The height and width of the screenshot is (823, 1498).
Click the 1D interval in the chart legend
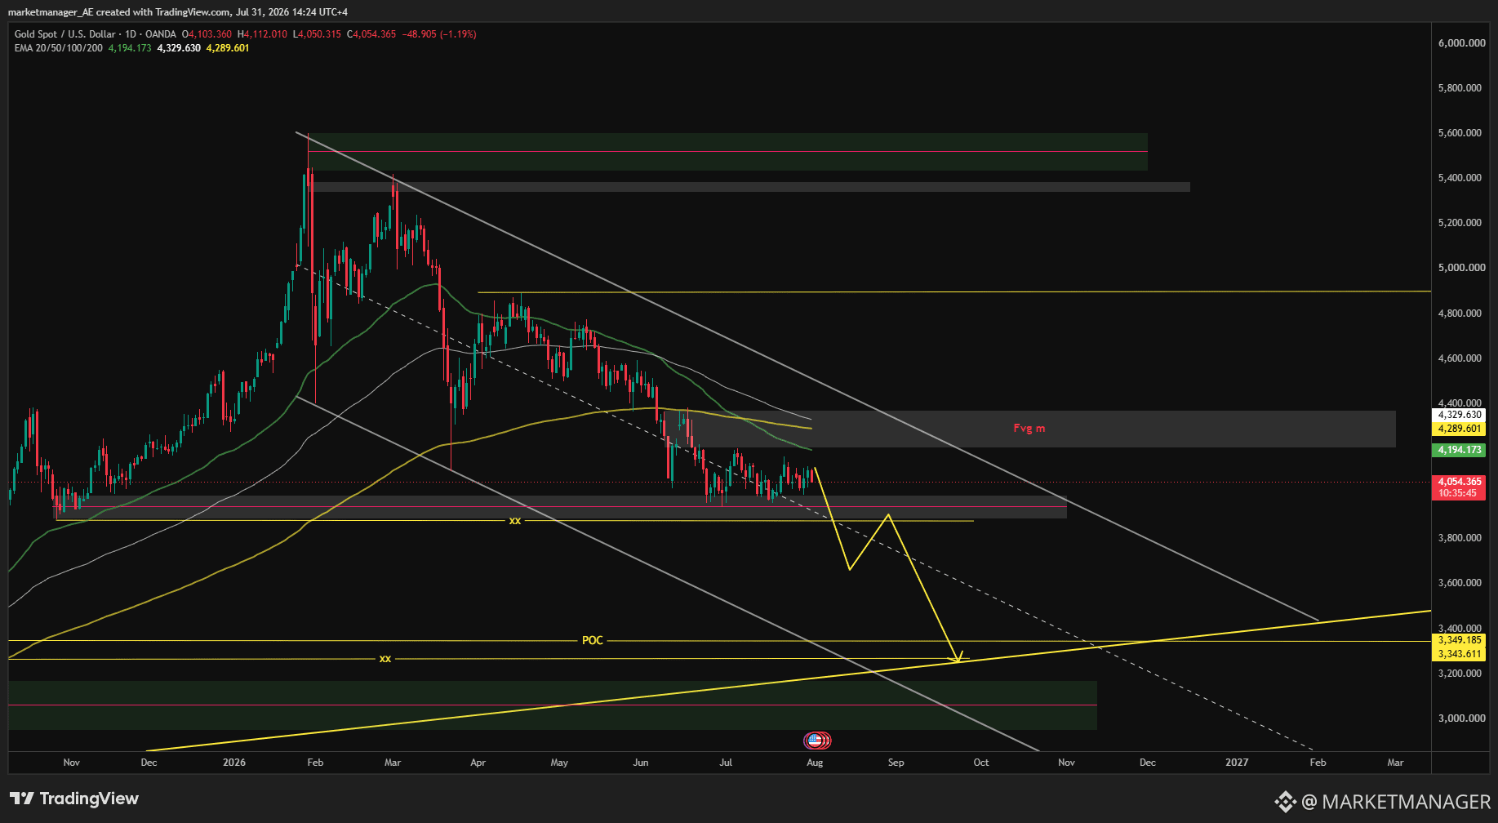point(131,34)
